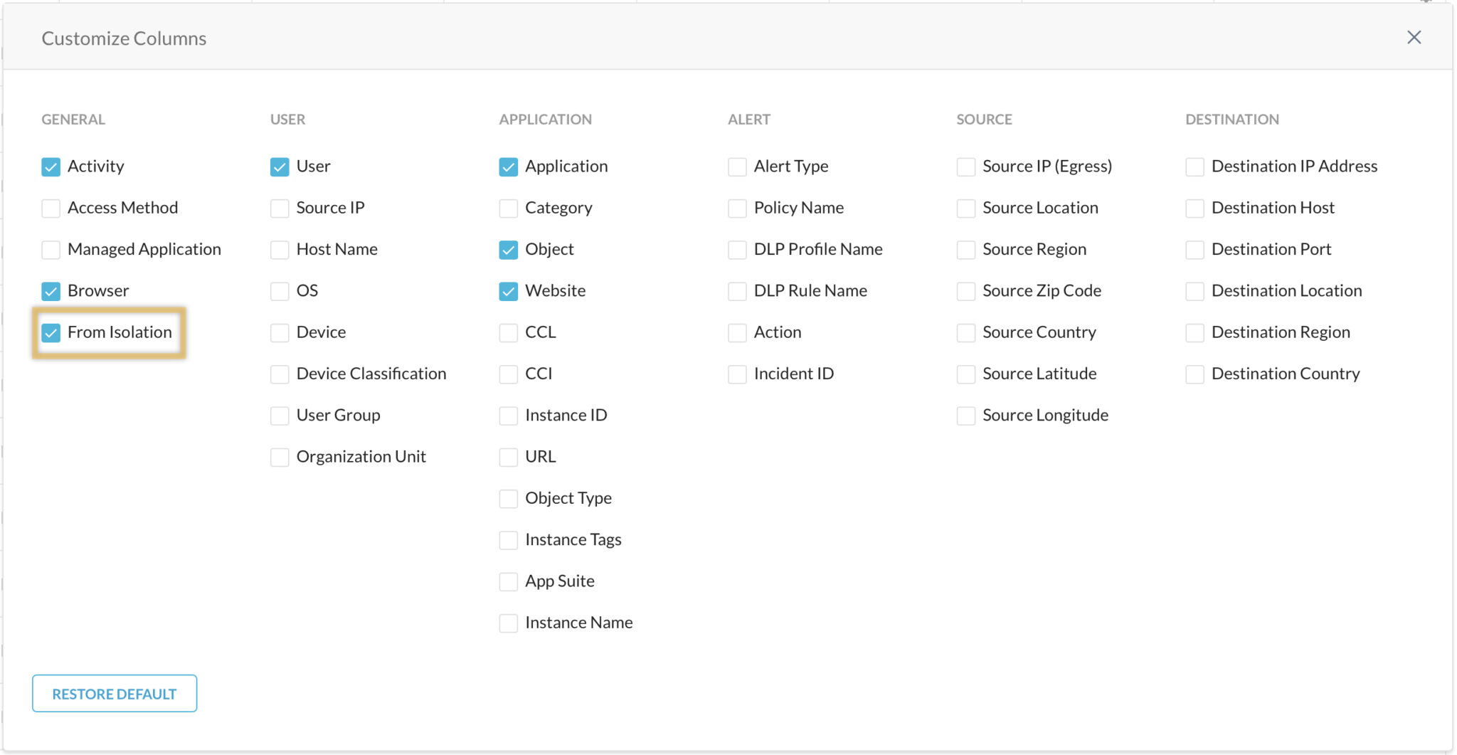
Task: Turn on the URL column checkbox
Action: click(509, 458)
